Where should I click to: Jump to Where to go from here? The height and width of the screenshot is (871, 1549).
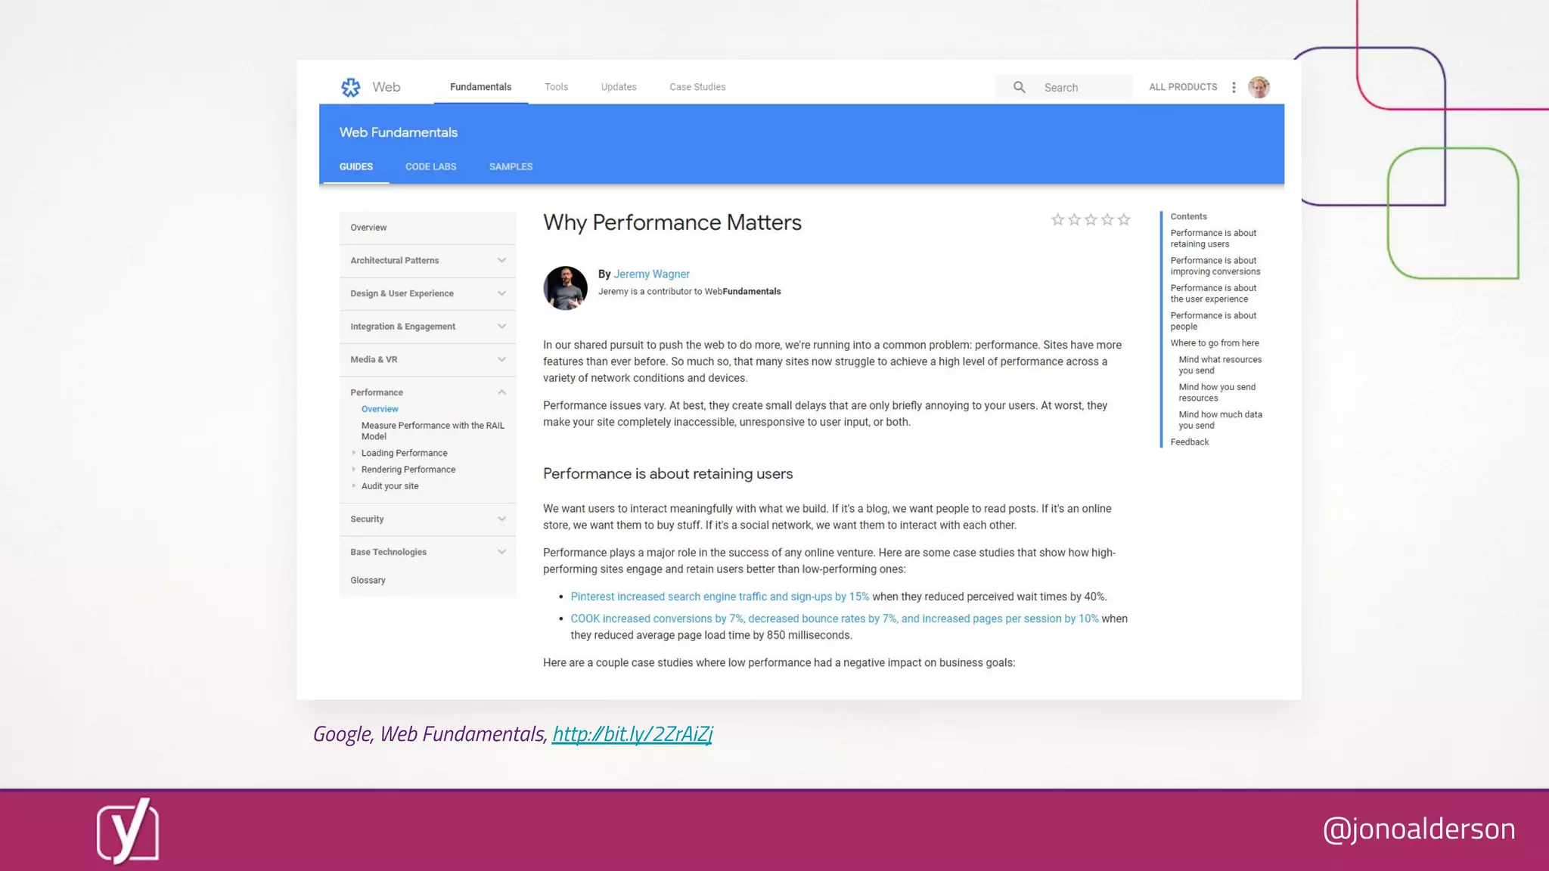click(1215, 343)
